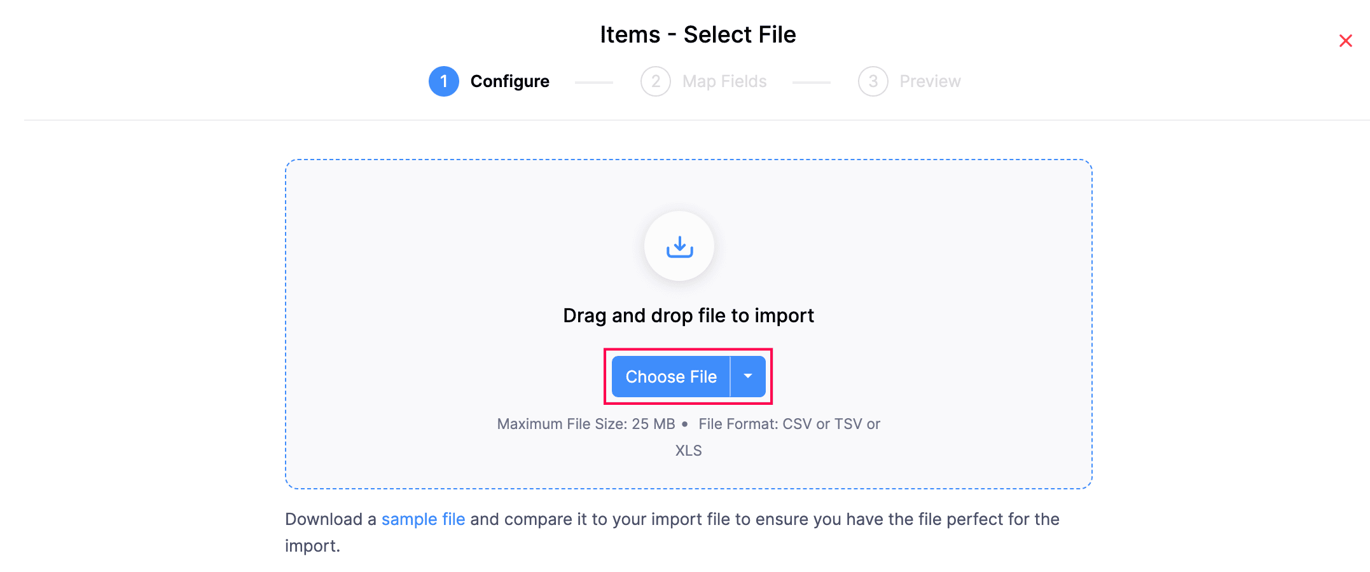Click the Drag and drop file to import text
The width and height of the screenshot is (1370, 572).
pyautogui.click(x=688, y=315)
